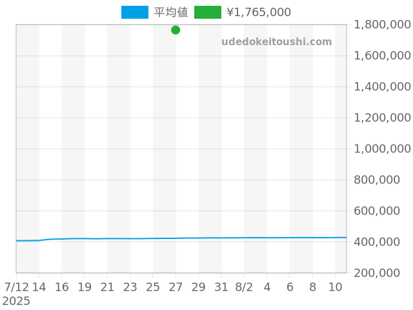Click the 6 x-axis date label
The width and height of the screenshot is (413, 310).
(290, 287)
